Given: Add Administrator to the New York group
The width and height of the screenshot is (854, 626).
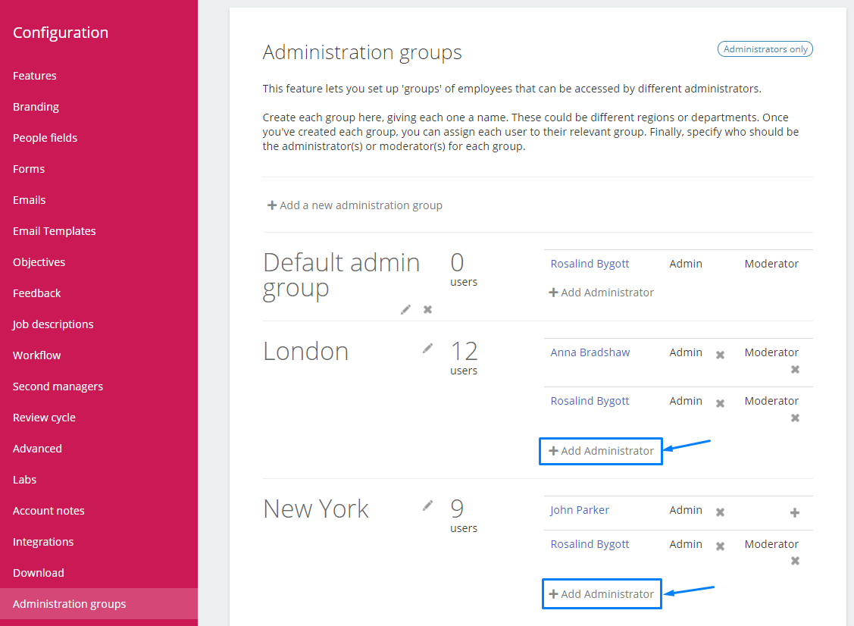Looking at the screenshot, I should point(602,594).
